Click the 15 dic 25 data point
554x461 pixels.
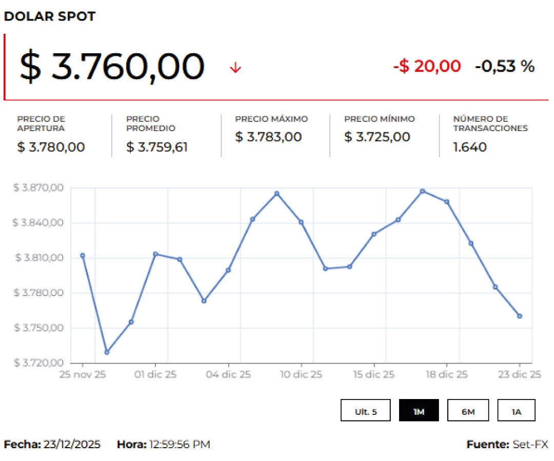point(374,234)
